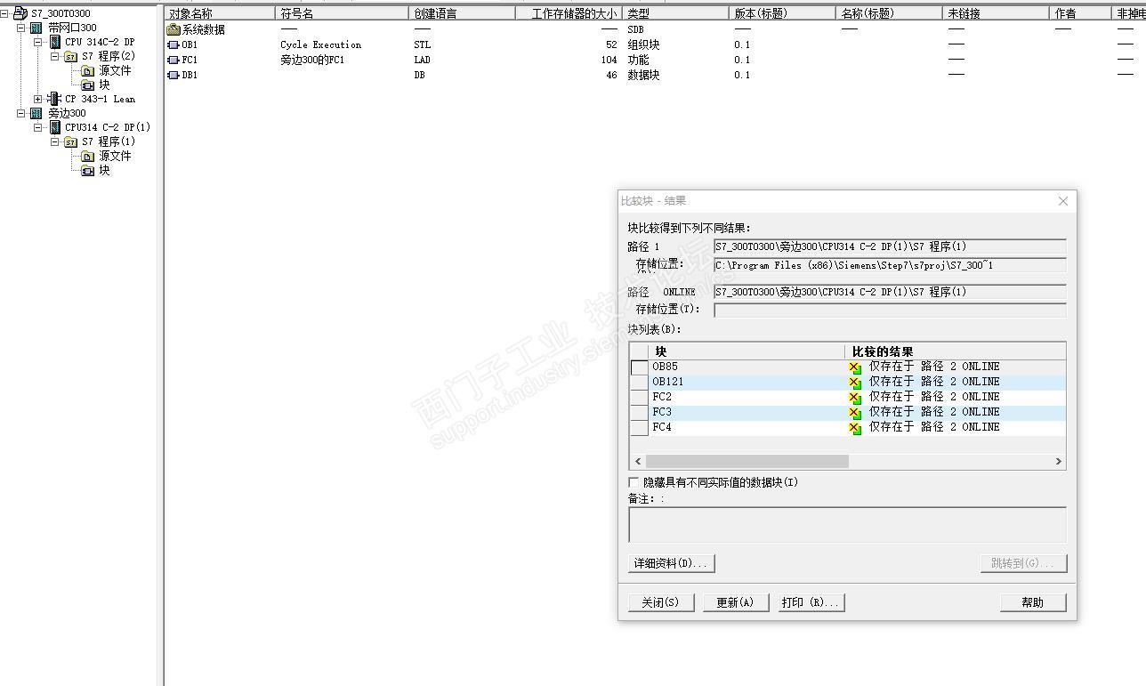Viewport: 1146px width, 686px height.
Task: Click the 备注 text box
Action: 847,525
